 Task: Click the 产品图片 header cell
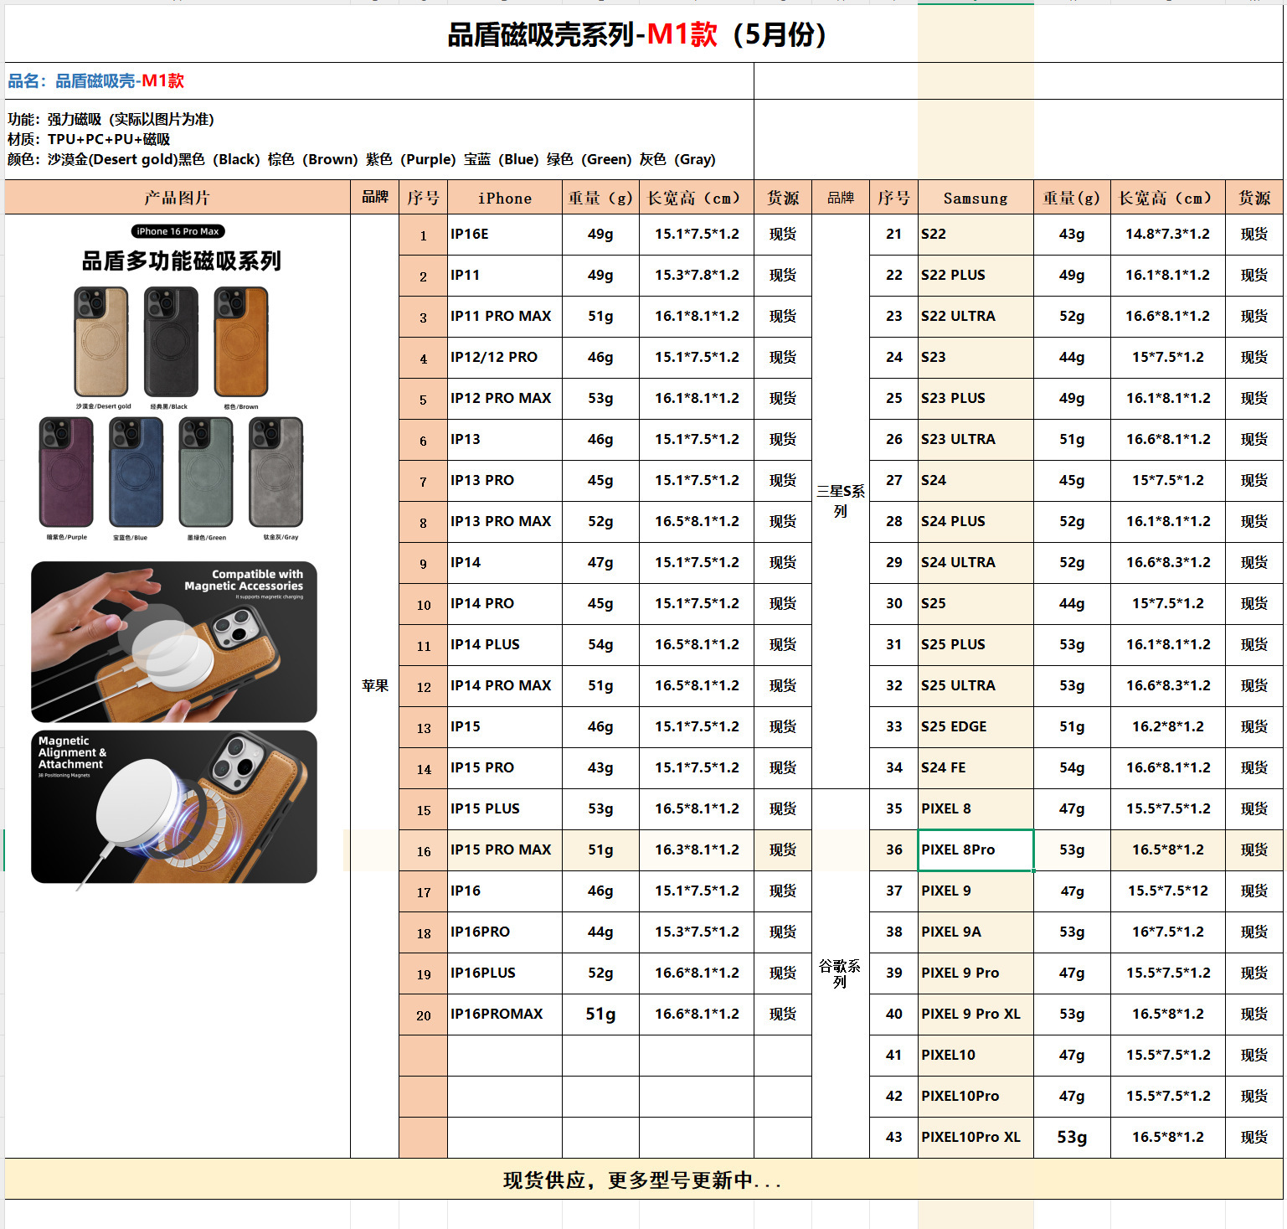[178, 198]
